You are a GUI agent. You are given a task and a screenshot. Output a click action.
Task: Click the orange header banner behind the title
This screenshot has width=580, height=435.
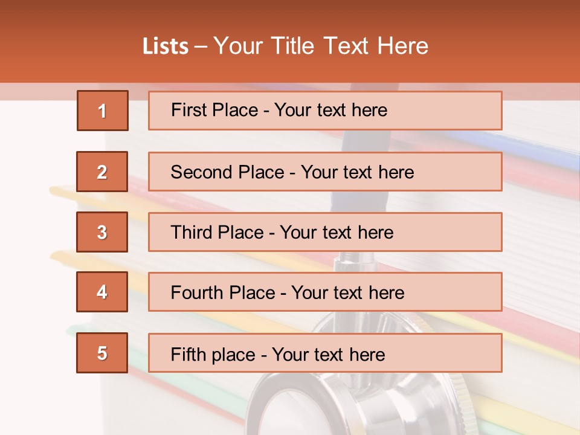click(x=290, y=42)
